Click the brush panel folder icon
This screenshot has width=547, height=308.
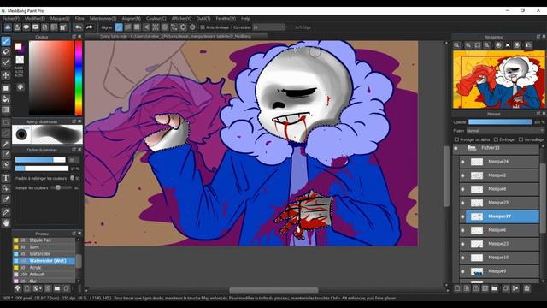(x=57, y=288)
